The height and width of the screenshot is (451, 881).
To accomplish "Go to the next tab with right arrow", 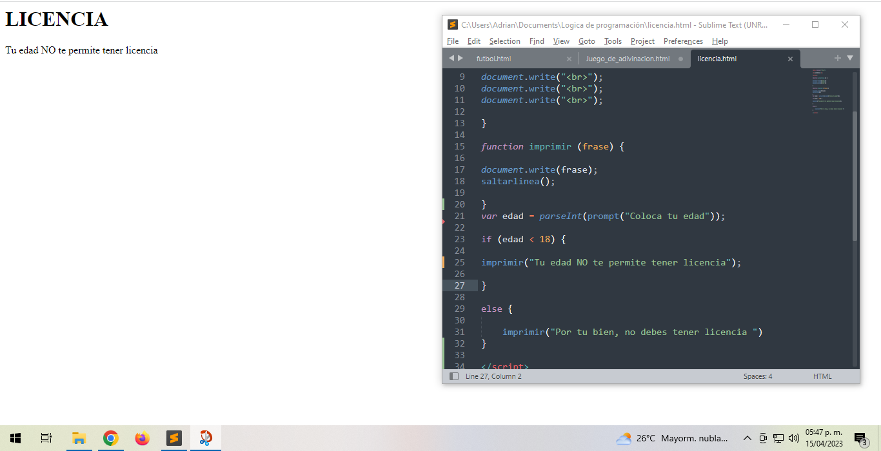I will pos(460,58).
